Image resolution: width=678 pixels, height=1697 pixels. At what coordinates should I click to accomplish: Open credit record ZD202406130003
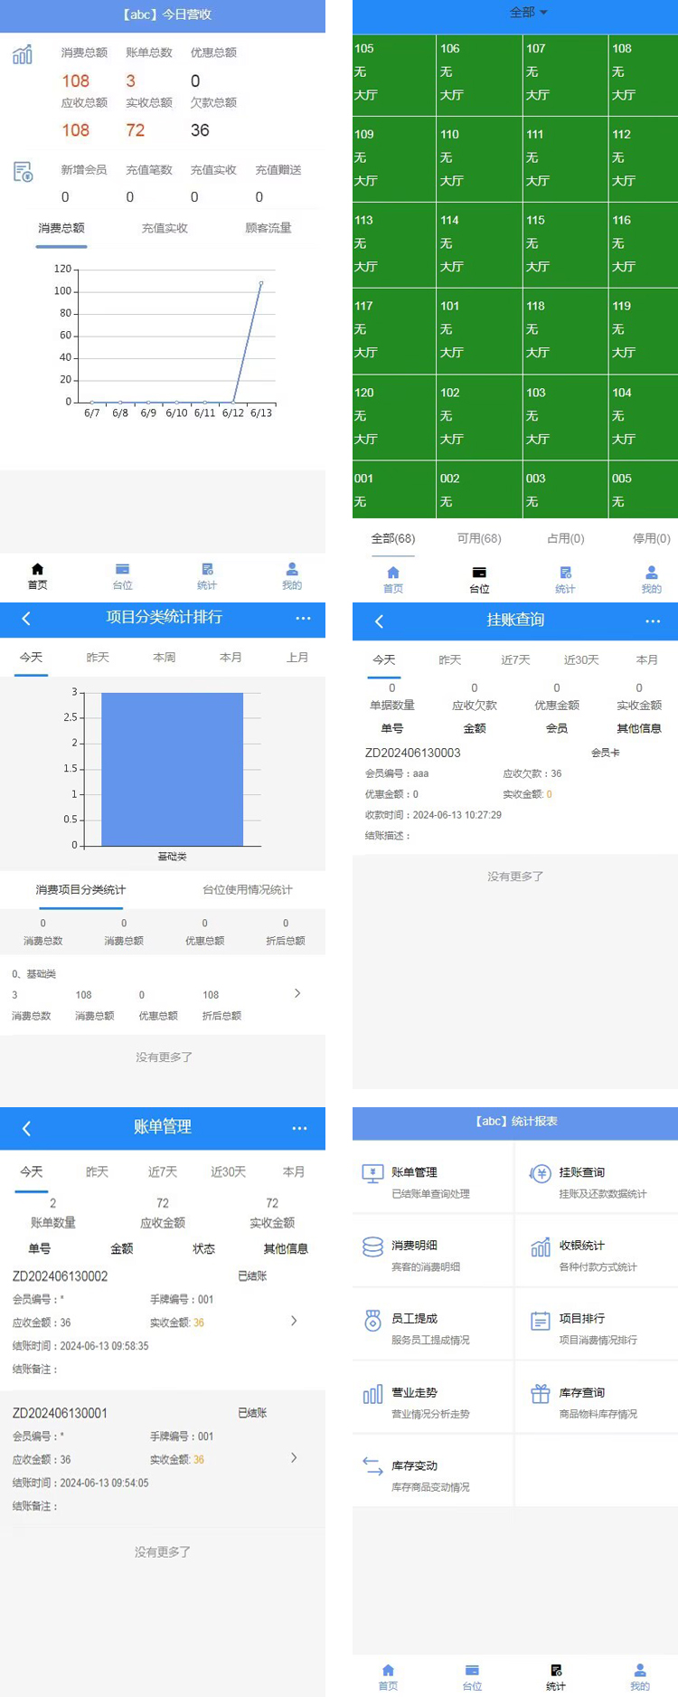point(412,753)
